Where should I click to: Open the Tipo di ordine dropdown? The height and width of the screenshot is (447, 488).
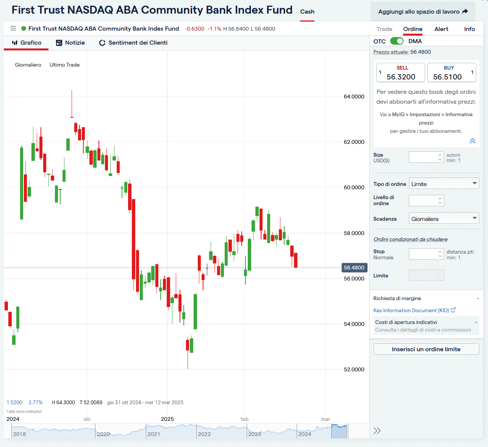tap(444, 184)
